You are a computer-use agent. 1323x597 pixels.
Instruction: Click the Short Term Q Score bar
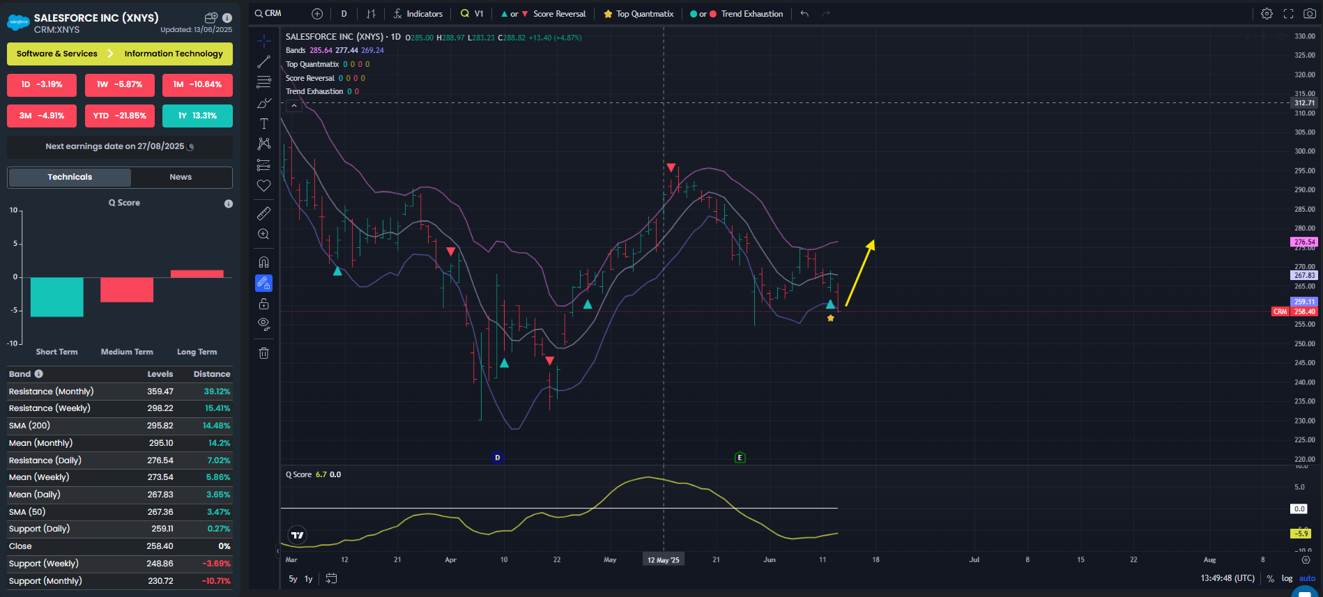(x=57, y=297)
